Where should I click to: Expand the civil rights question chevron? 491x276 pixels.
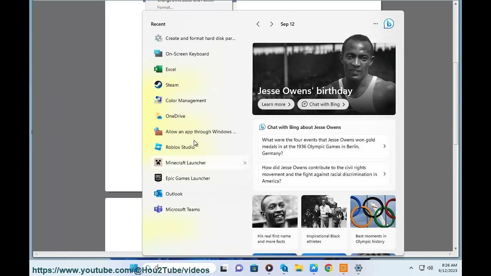[384, 174]
